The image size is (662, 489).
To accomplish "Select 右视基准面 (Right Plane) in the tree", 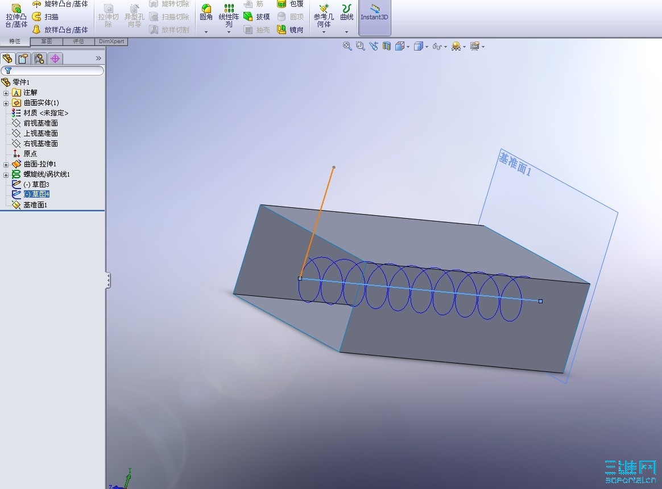I will click(35, 143).
